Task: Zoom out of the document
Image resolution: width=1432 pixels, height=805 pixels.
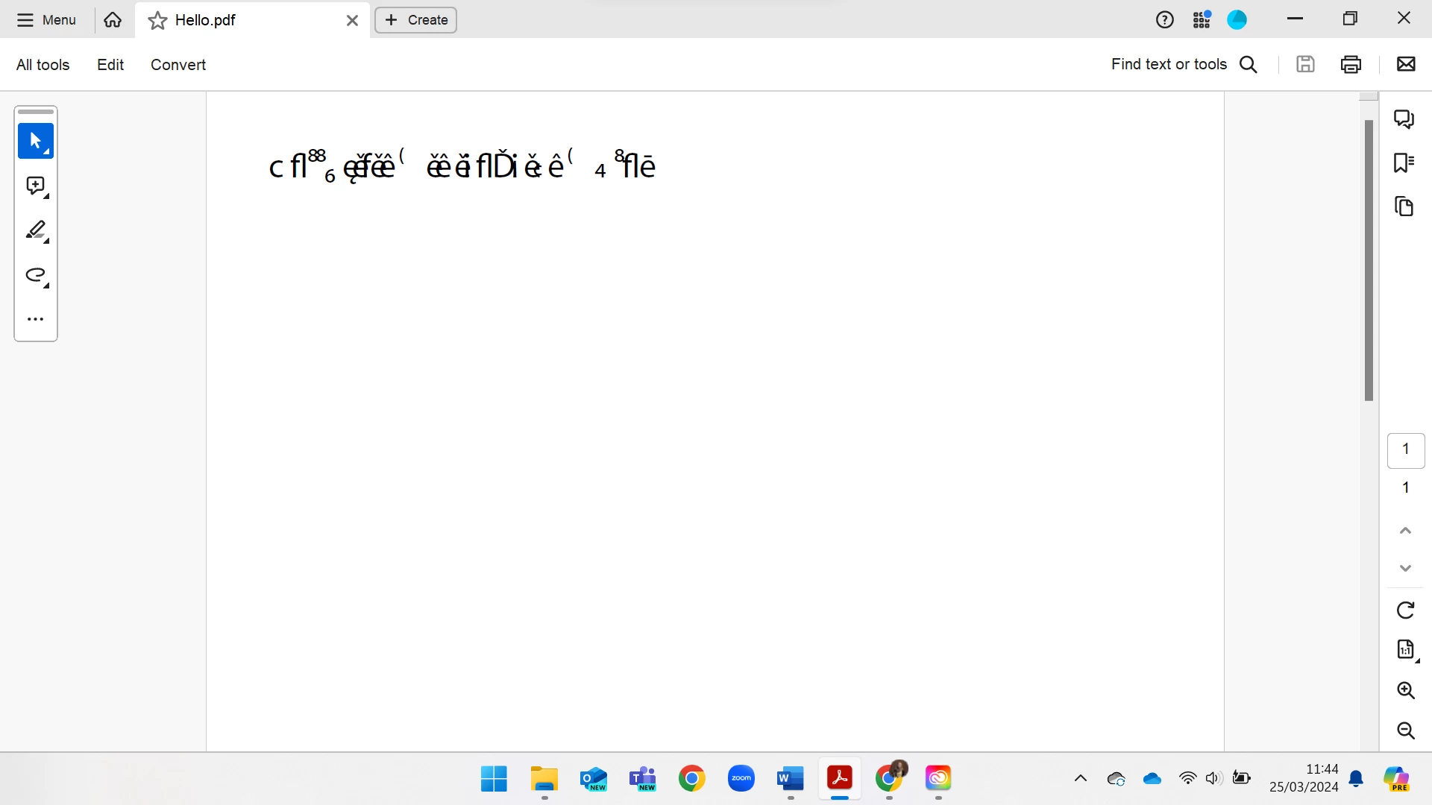Action: coord(1405,730)
